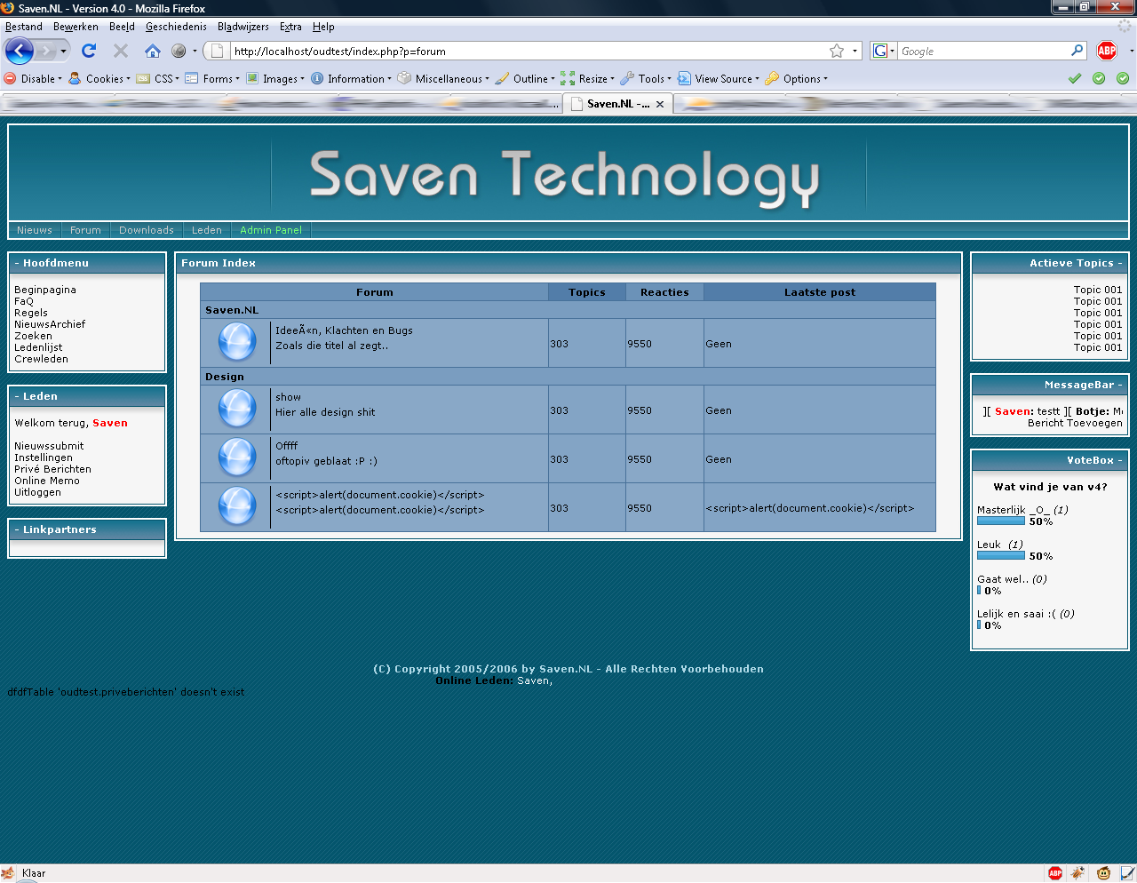Open the Back history dropdown arrow
This screenshot has width=1137, height=883.
point(63,51)
